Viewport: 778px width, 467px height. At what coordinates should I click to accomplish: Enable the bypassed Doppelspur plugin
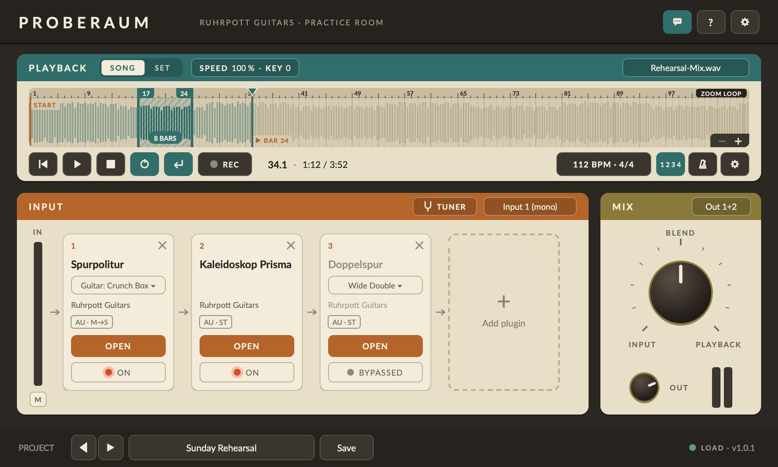[375, 372]
